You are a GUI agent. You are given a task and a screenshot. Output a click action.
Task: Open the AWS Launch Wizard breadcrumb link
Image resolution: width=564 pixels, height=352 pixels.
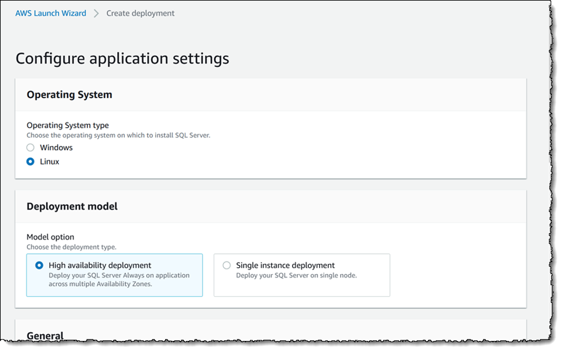click(x=51, y=13)
